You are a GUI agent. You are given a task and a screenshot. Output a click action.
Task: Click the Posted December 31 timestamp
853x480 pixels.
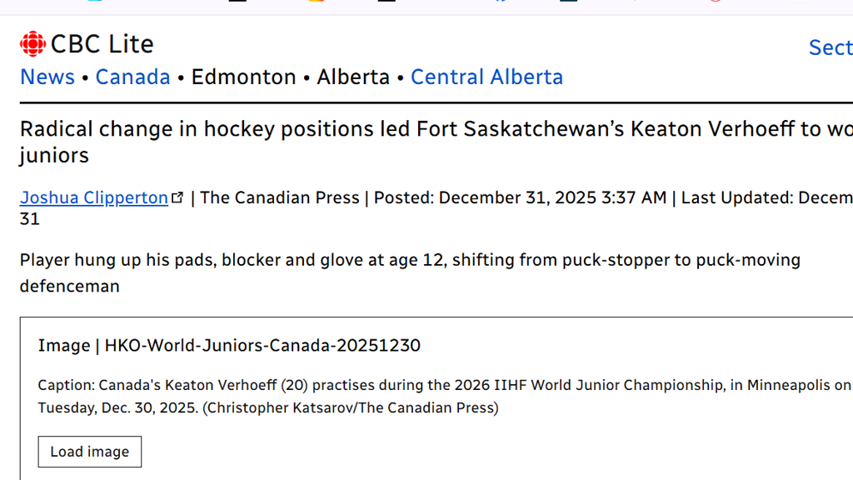click(x=520, y=197)
